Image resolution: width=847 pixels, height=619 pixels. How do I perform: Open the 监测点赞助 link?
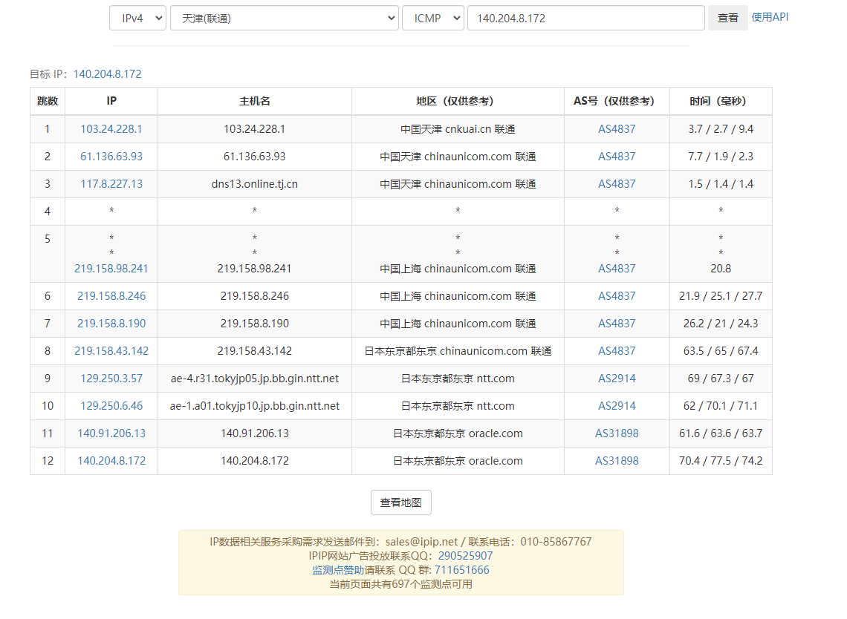coord(338,570)
